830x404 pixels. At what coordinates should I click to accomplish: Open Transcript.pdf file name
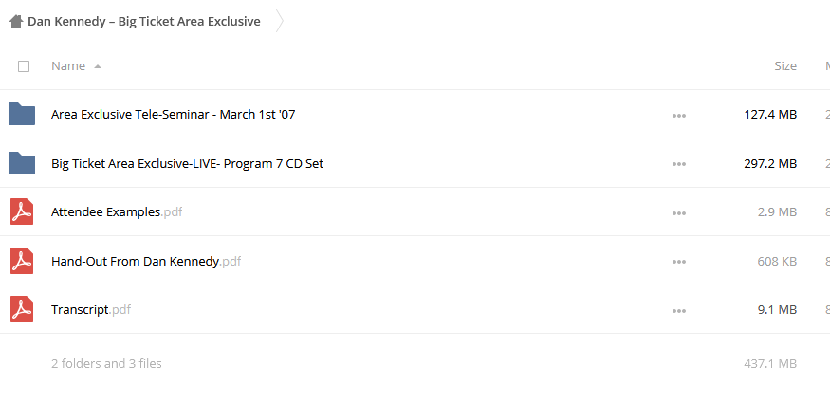pos(91,309)
